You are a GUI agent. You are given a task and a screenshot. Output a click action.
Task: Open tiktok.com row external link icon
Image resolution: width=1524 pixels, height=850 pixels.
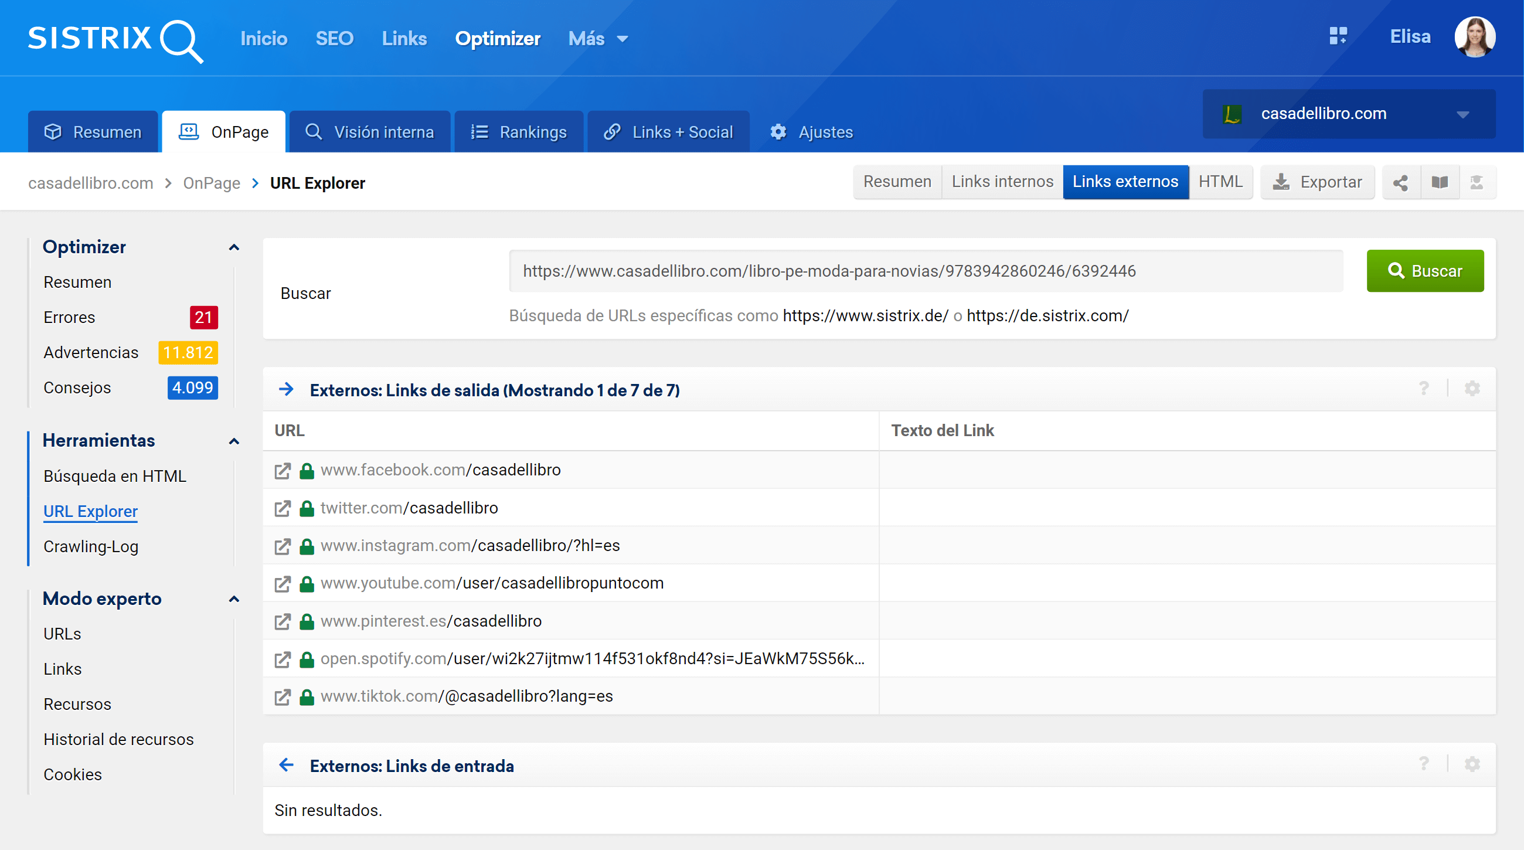coord(283,697)
